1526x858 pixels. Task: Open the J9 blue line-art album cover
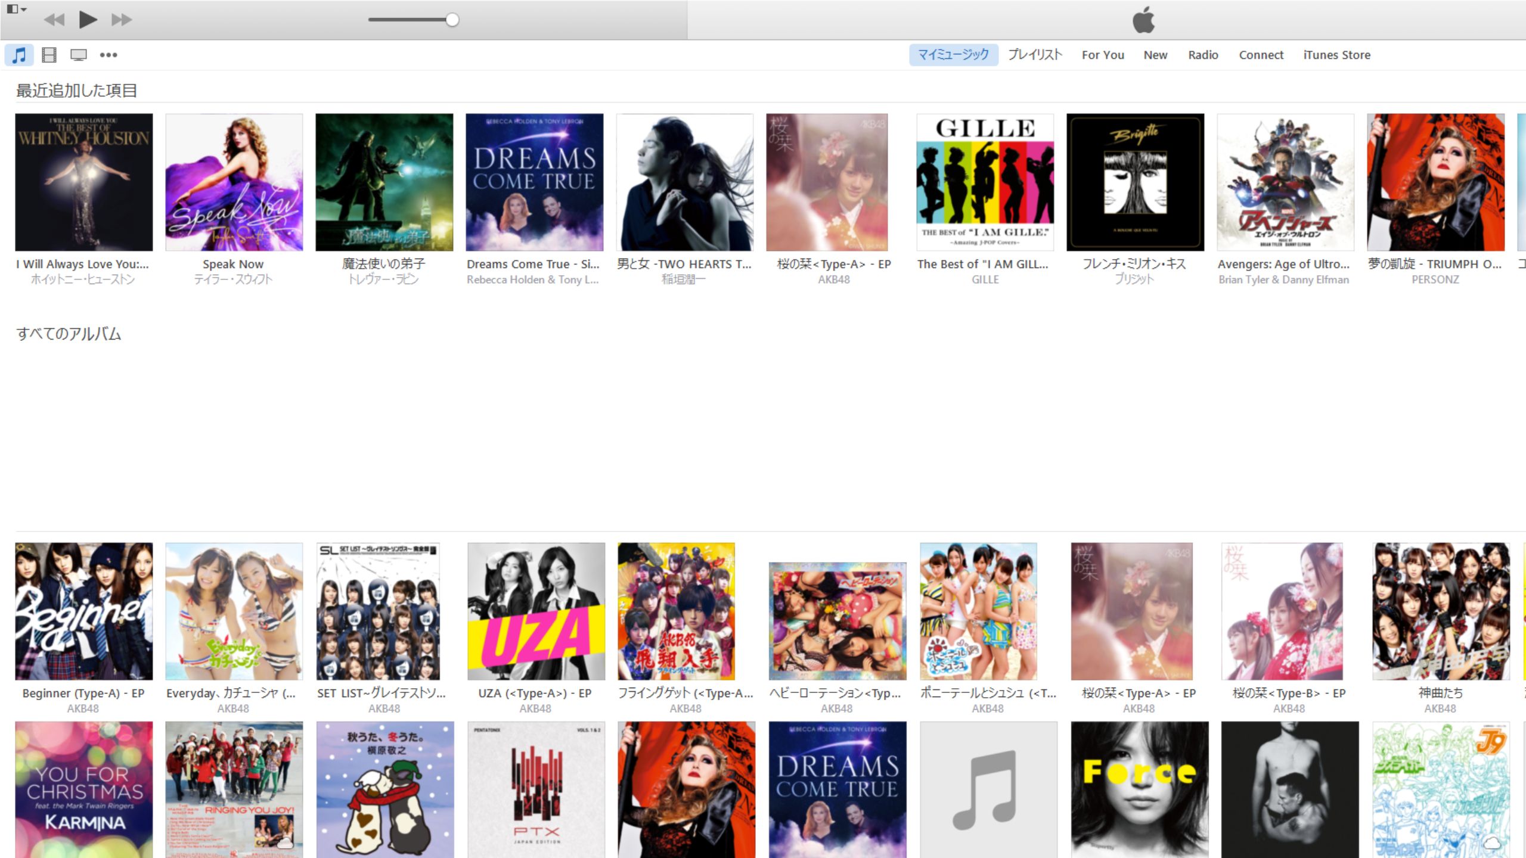1441,790
